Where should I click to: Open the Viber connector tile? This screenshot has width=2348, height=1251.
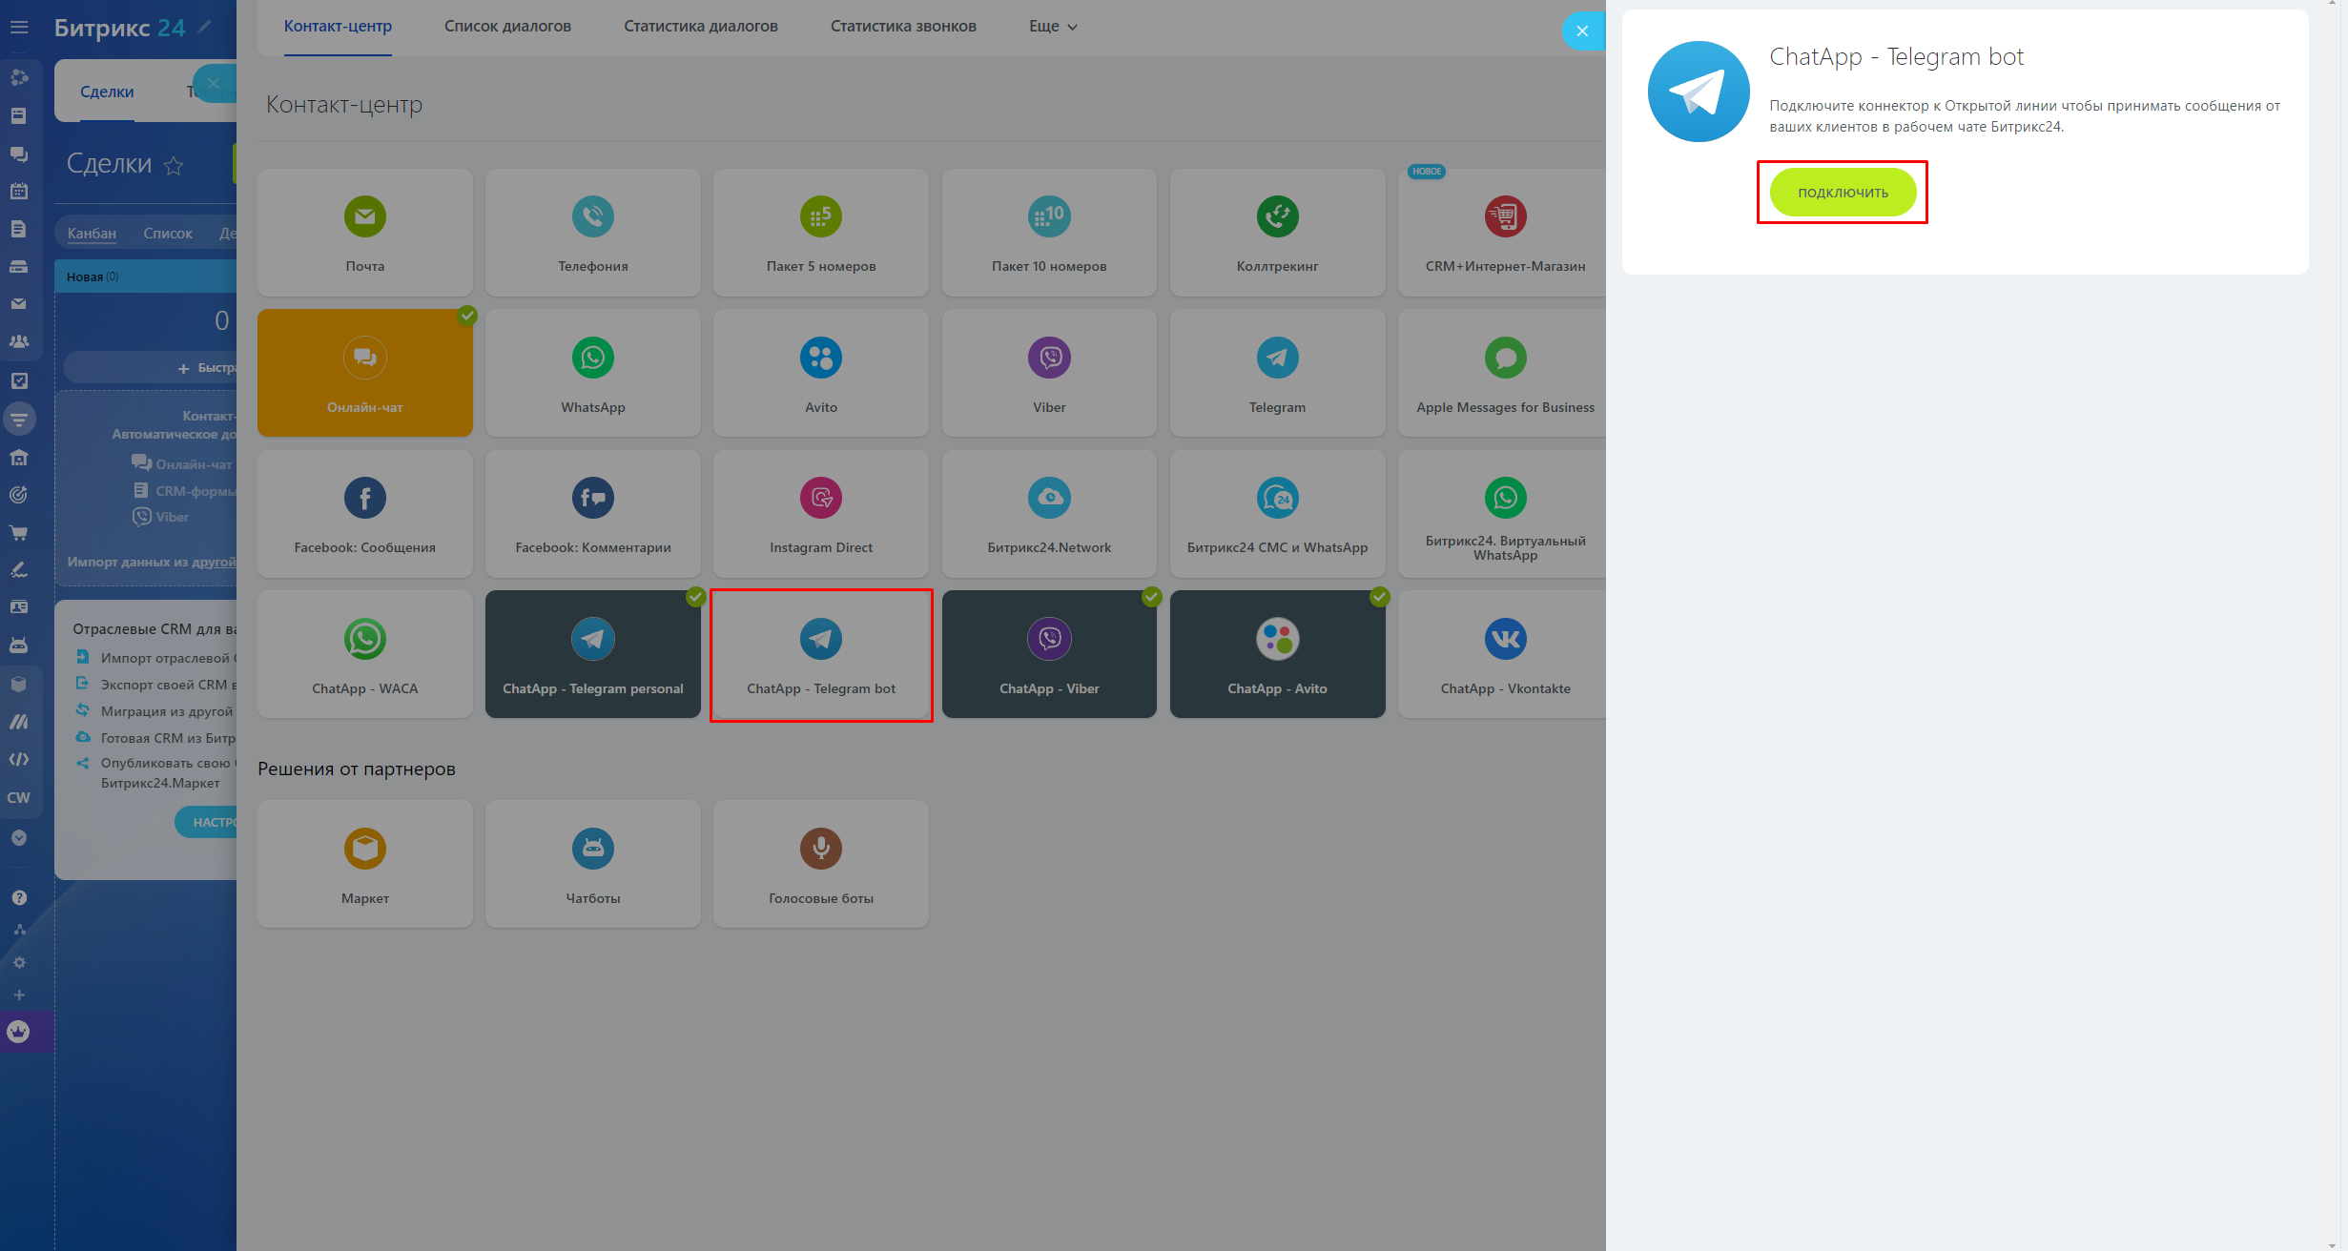tap(1048, 373)
